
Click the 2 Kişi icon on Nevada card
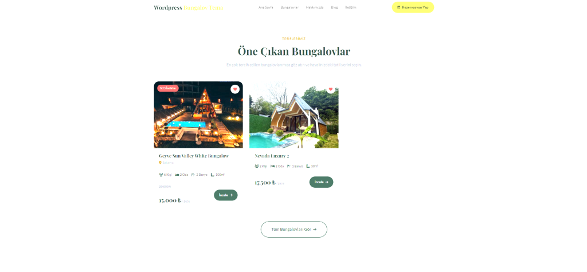click(257, 166)
